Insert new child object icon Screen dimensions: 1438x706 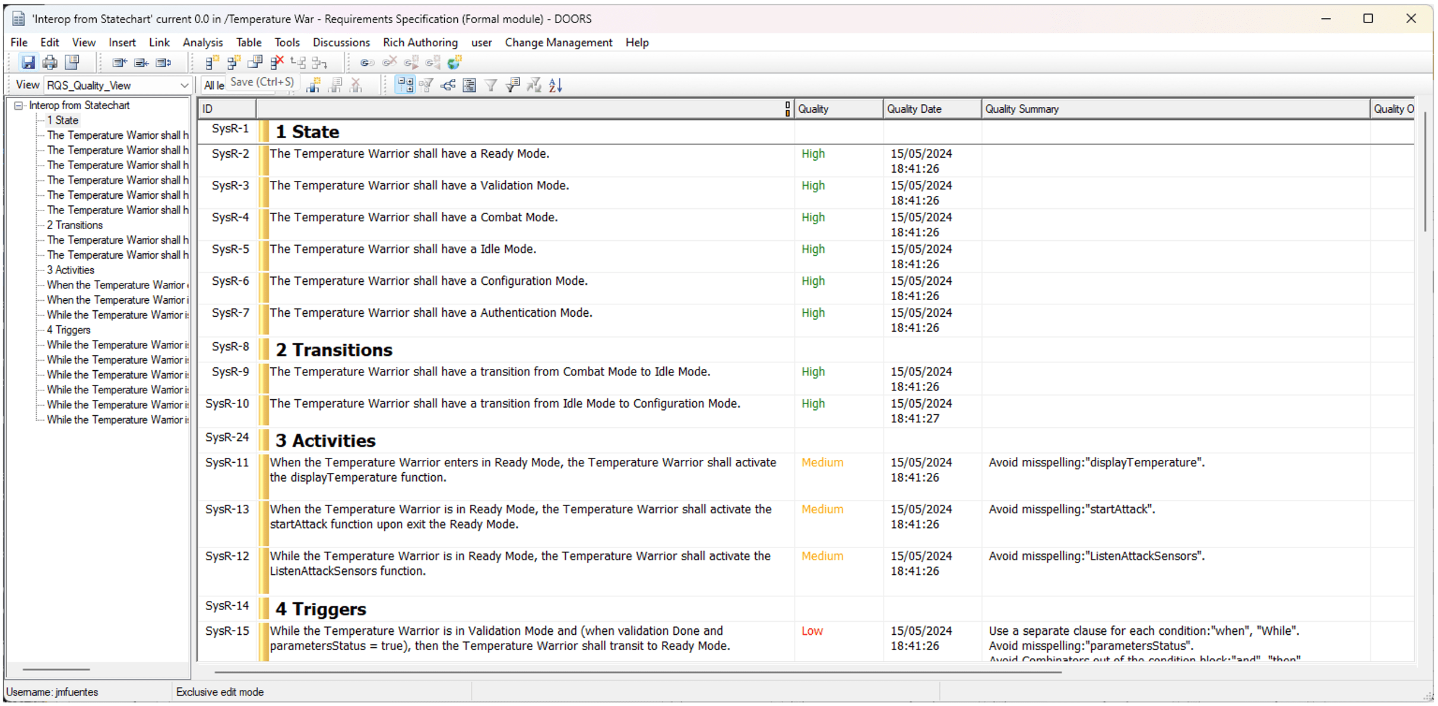[x=234, y=62]
